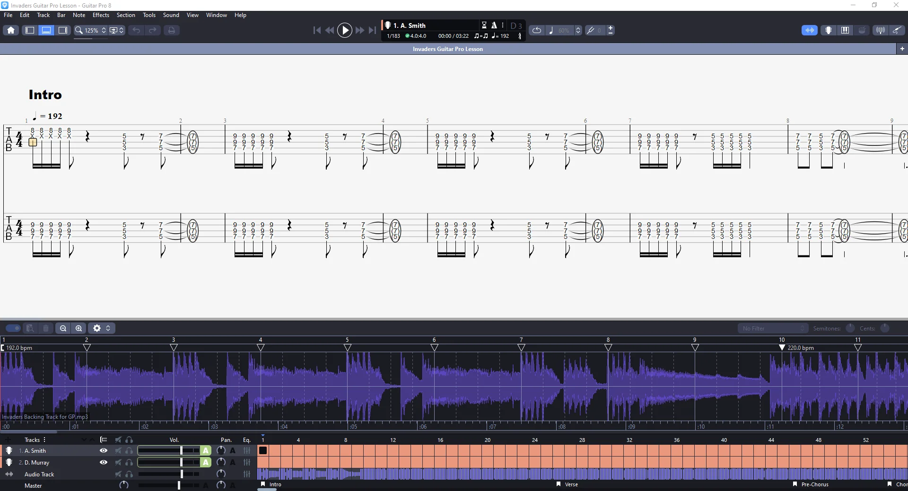Open the Track menu
The width and height of the screenshot is (908, 491).
click(x=44, y=15)
